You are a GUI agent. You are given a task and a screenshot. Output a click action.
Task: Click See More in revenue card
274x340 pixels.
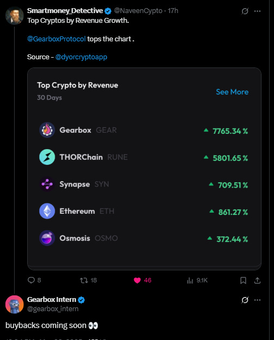232,92
